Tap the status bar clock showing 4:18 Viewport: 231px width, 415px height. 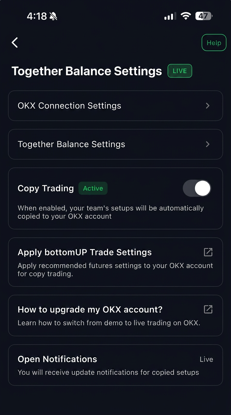37,16
